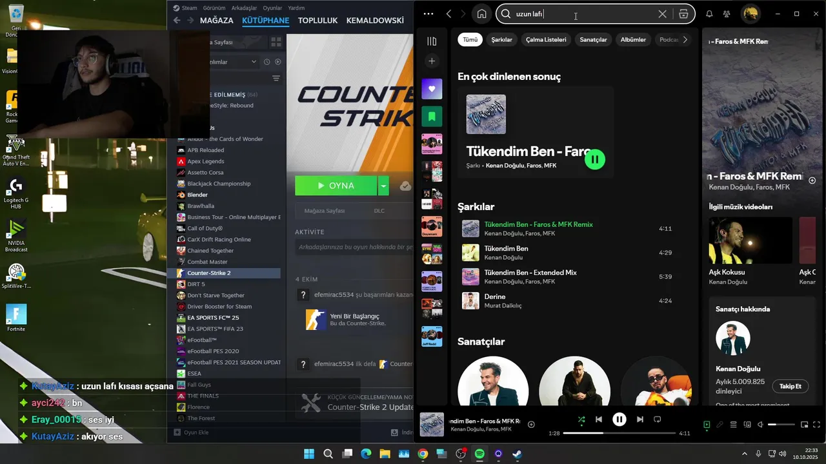Open Aşk Kokusu music video thumbnail
Screen dimensions: 826x464
[x=750, y=240]
